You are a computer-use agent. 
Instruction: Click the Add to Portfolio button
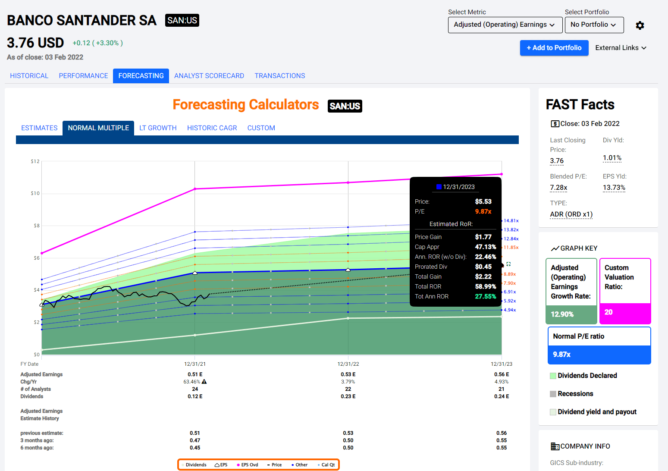tap(554, 48)
